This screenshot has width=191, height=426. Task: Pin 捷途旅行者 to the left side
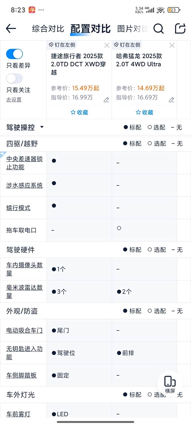62,45
